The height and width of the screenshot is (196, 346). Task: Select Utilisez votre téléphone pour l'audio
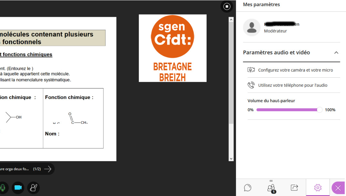click(x=292, y=85)
